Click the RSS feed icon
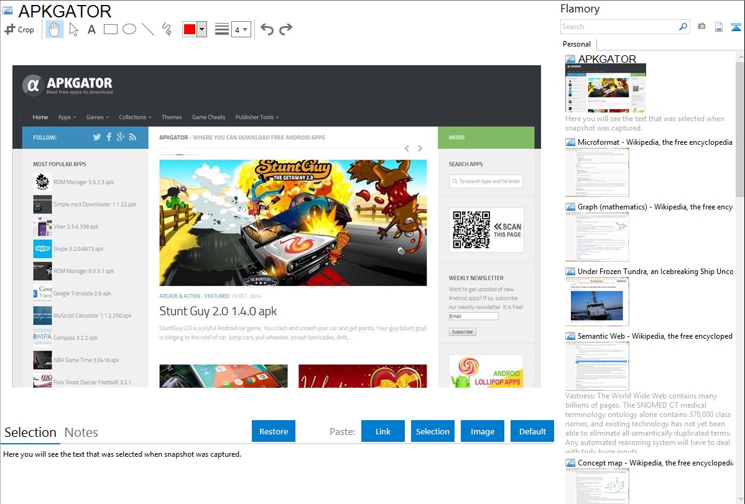Viewport: 745px width, 504px height. tap(132, 137)
